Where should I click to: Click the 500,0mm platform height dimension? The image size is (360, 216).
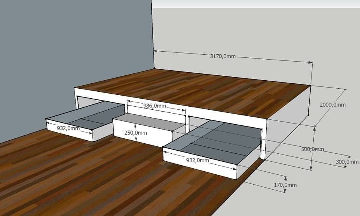(312, 149)
